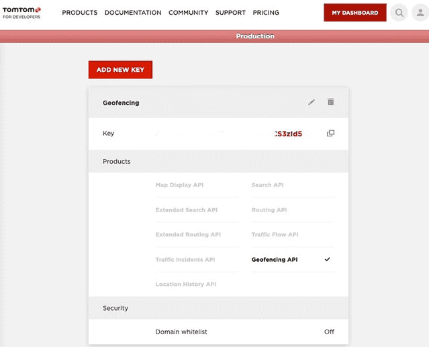
Task: Select the Search API product
Action: point(267,185)
